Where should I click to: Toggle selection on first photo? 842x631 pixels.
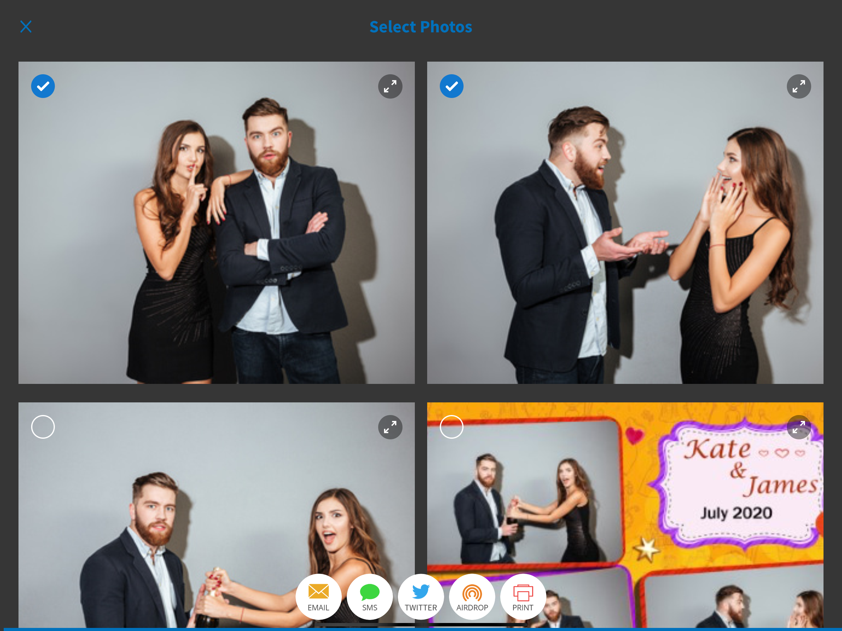[43, 86]
